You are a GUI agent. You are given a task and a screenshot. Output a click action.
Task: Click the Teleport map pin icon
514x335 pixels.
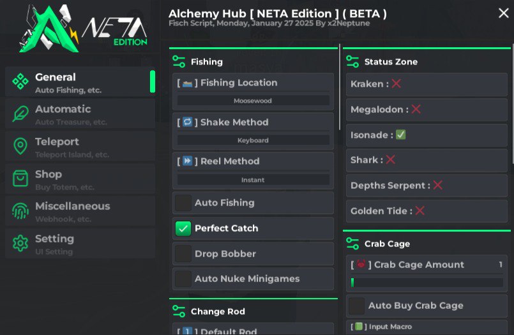[x=20, y=147]
